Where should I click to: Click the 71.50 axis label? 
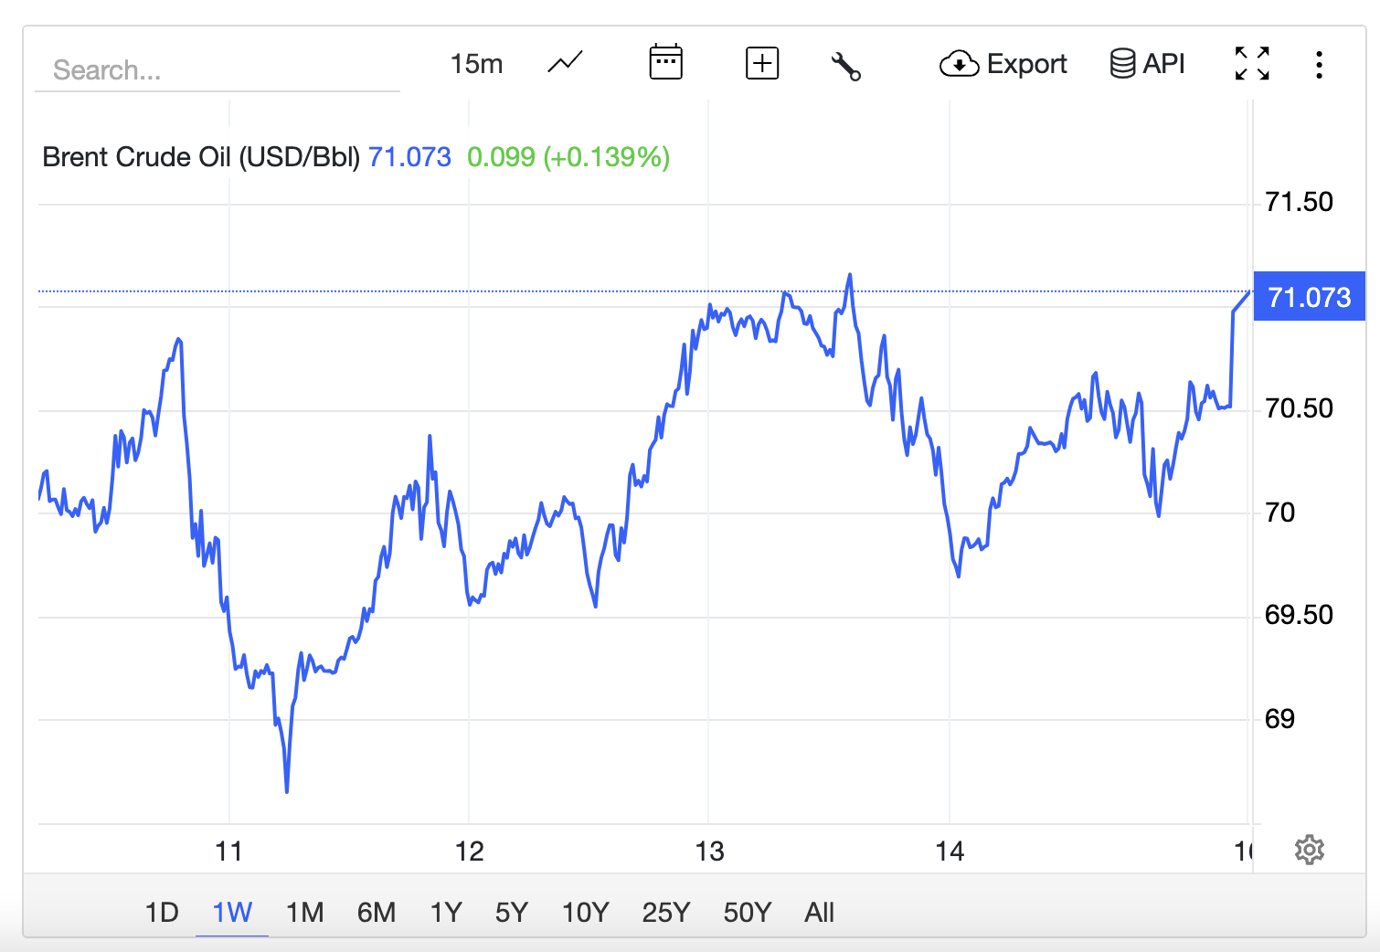coord(1299,202)
